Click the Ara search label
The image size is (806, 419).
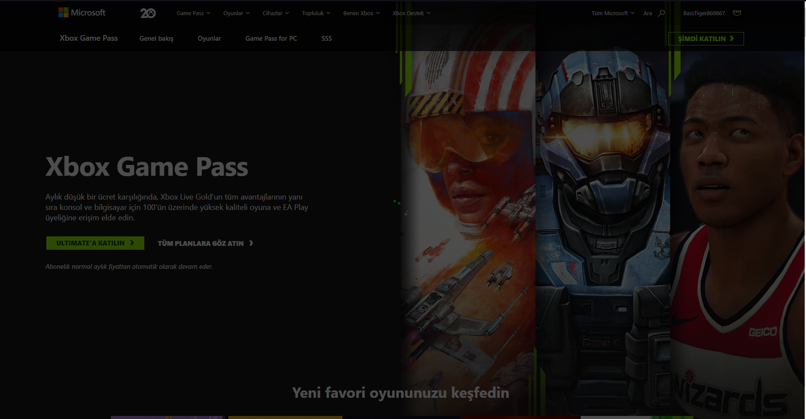[x=647, y=13]
